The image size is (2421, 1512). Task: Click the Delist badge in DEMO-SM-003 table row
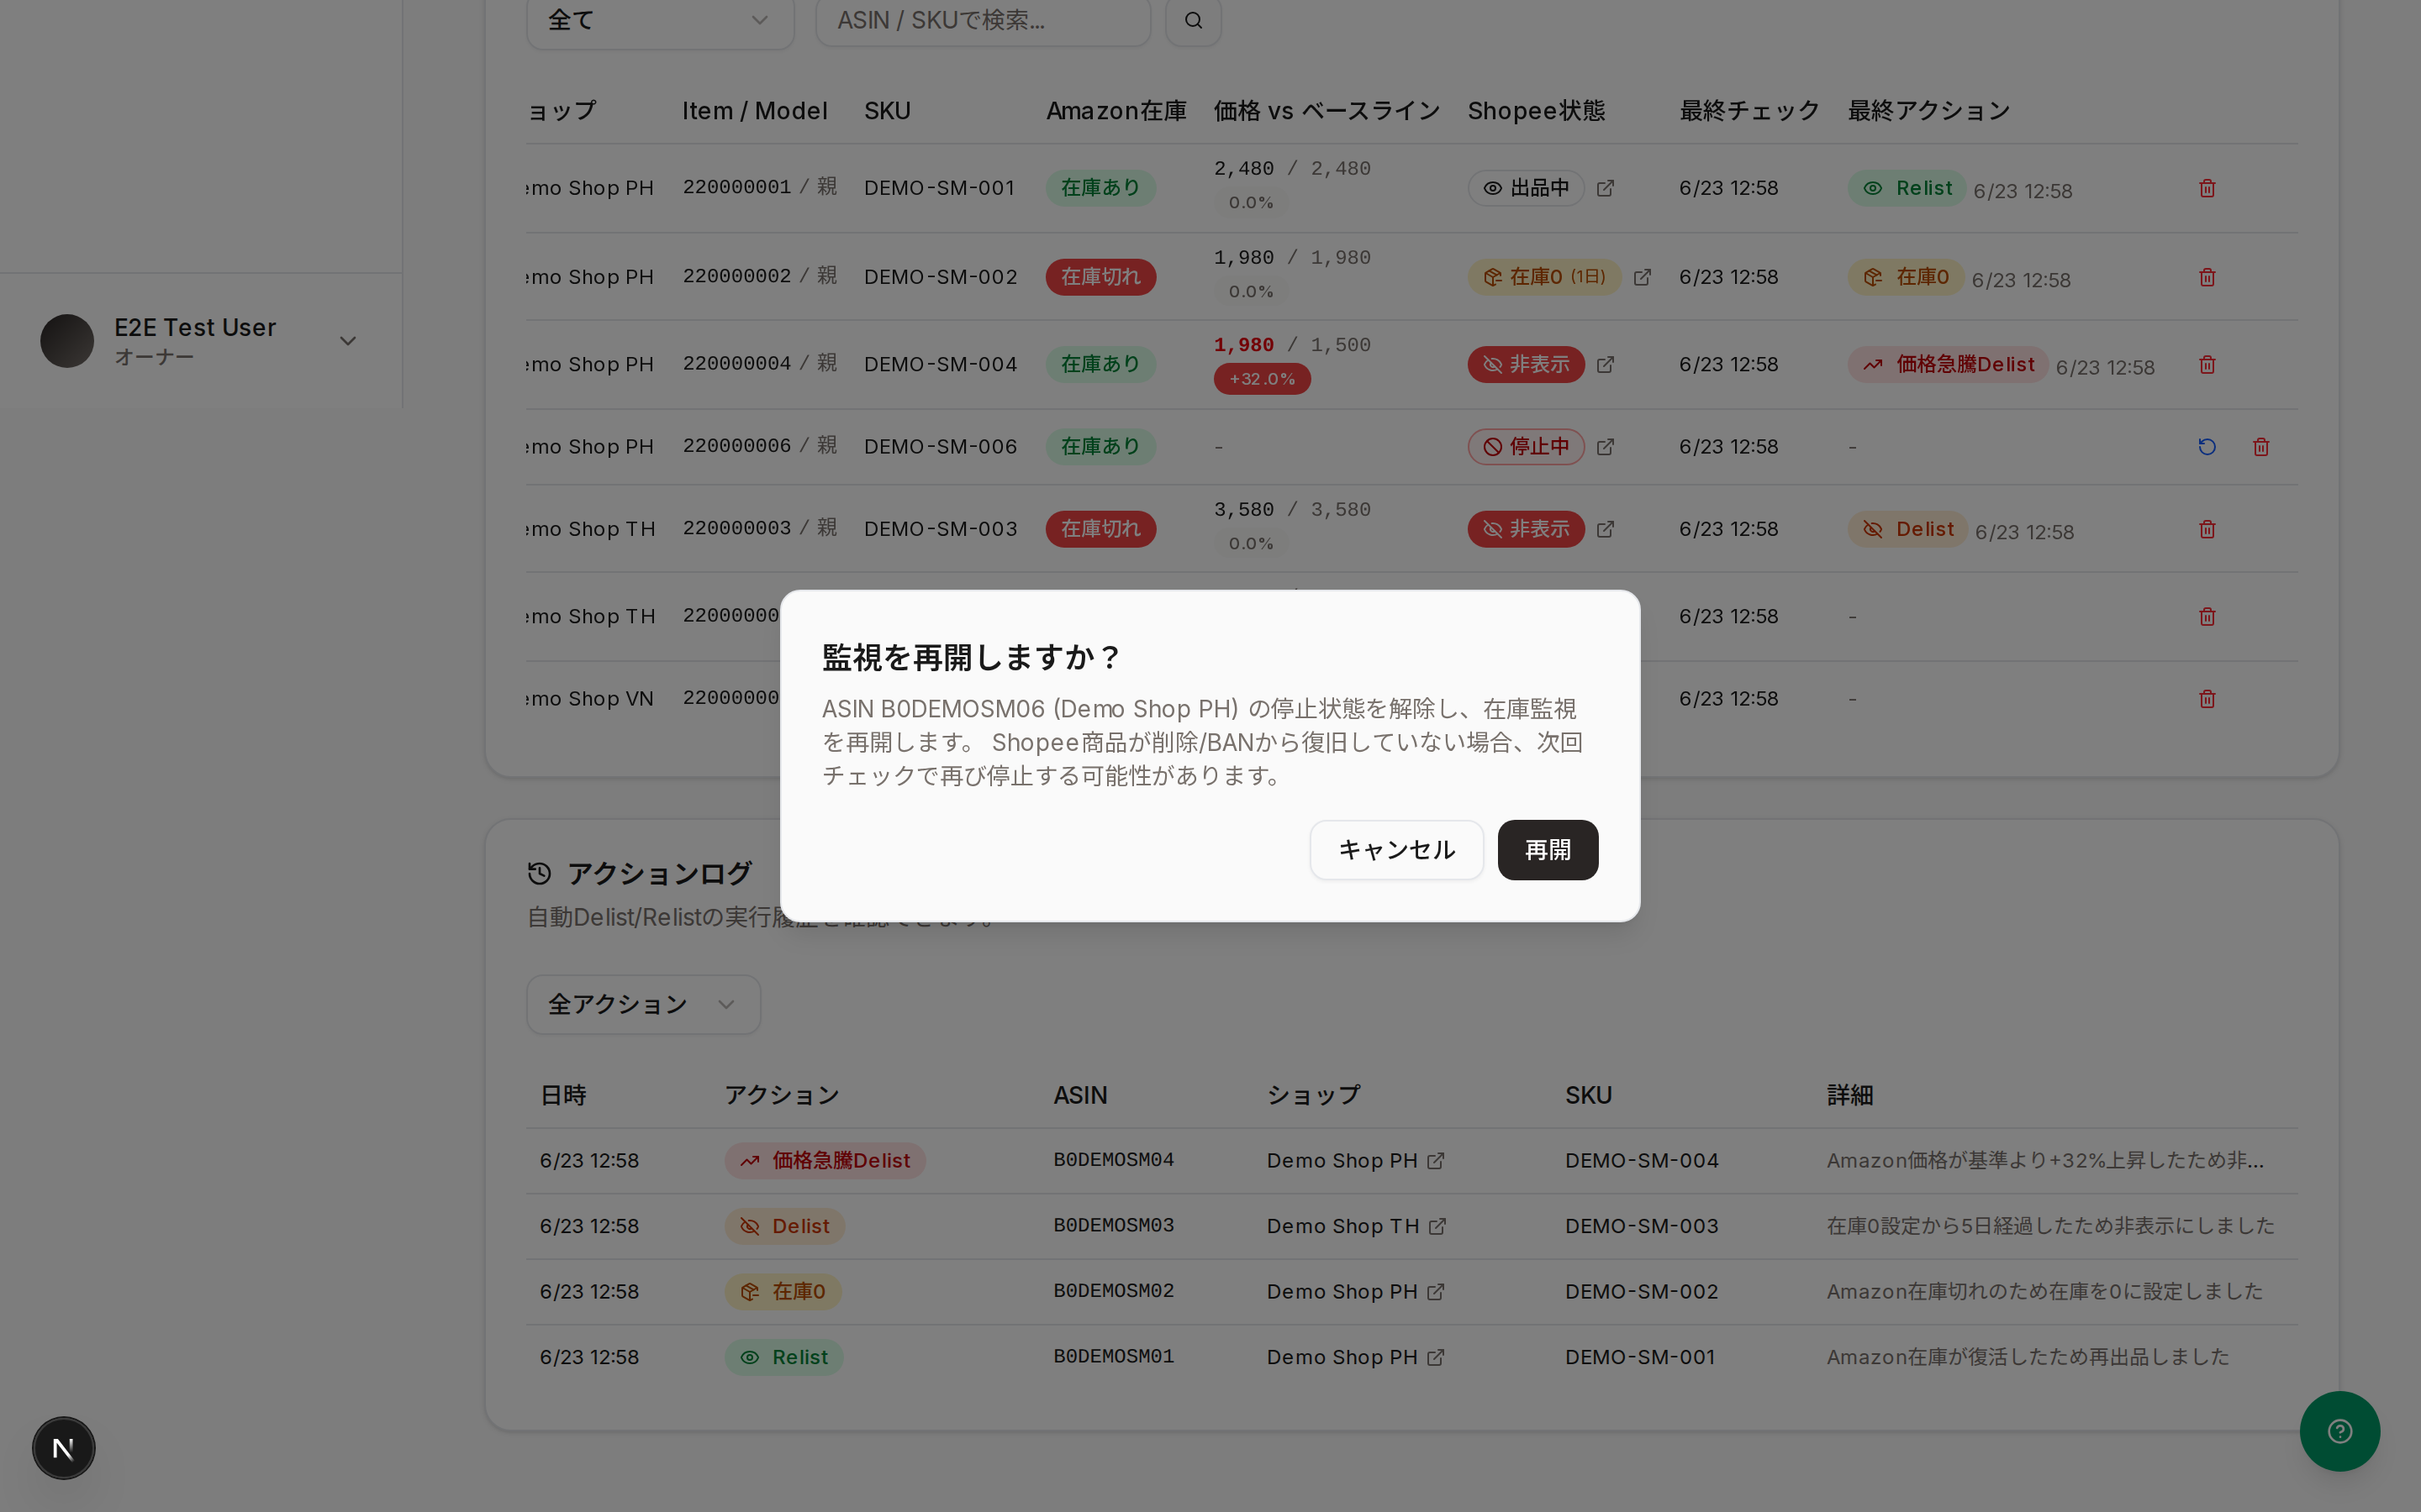(x=1907, y=529)
